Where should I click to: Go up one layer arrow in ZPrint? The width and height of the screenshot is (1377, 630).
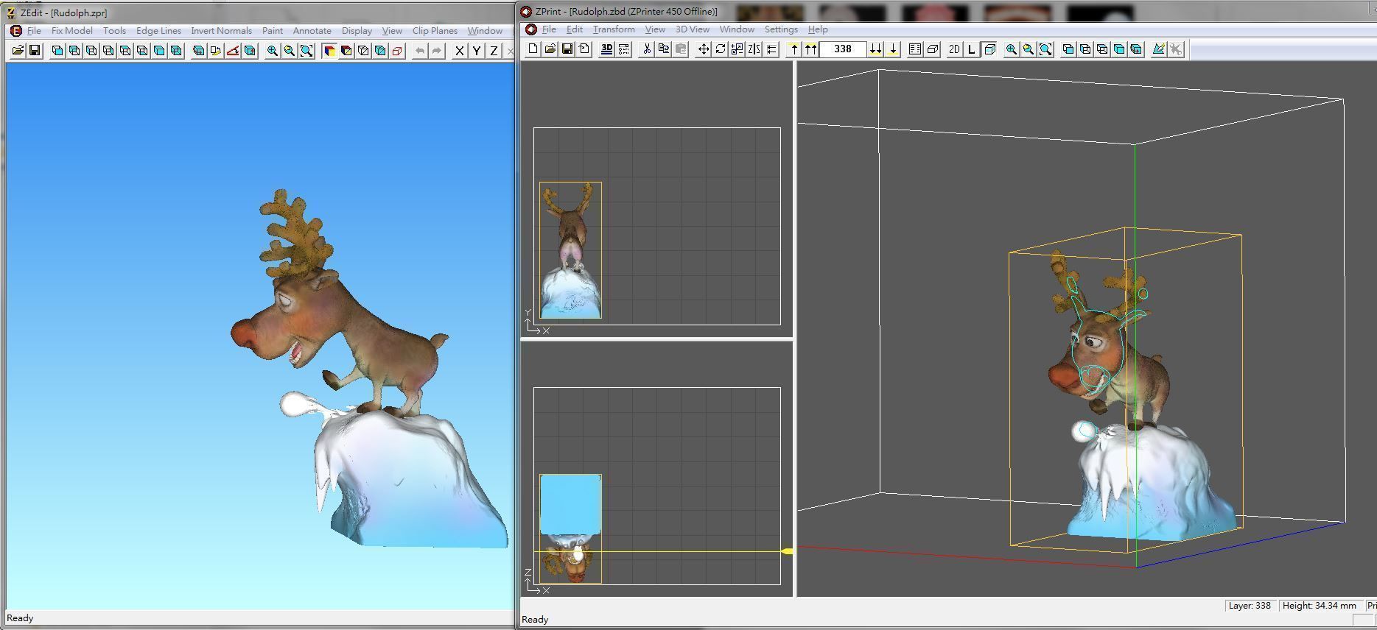pos(793,49)
